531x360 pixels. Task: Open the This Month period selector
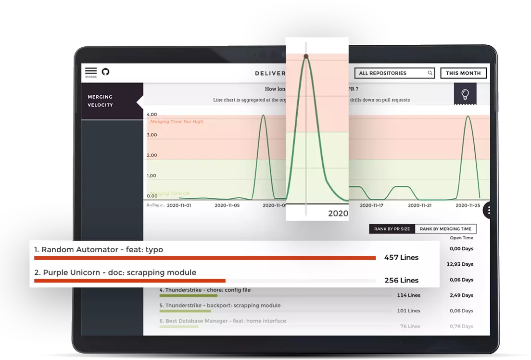click(x=463, y=73)
